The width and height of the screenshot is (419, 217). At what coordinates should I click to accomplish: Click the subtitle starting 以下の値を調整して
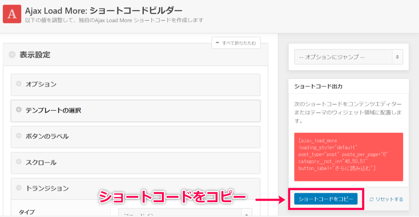coord(114,20)
